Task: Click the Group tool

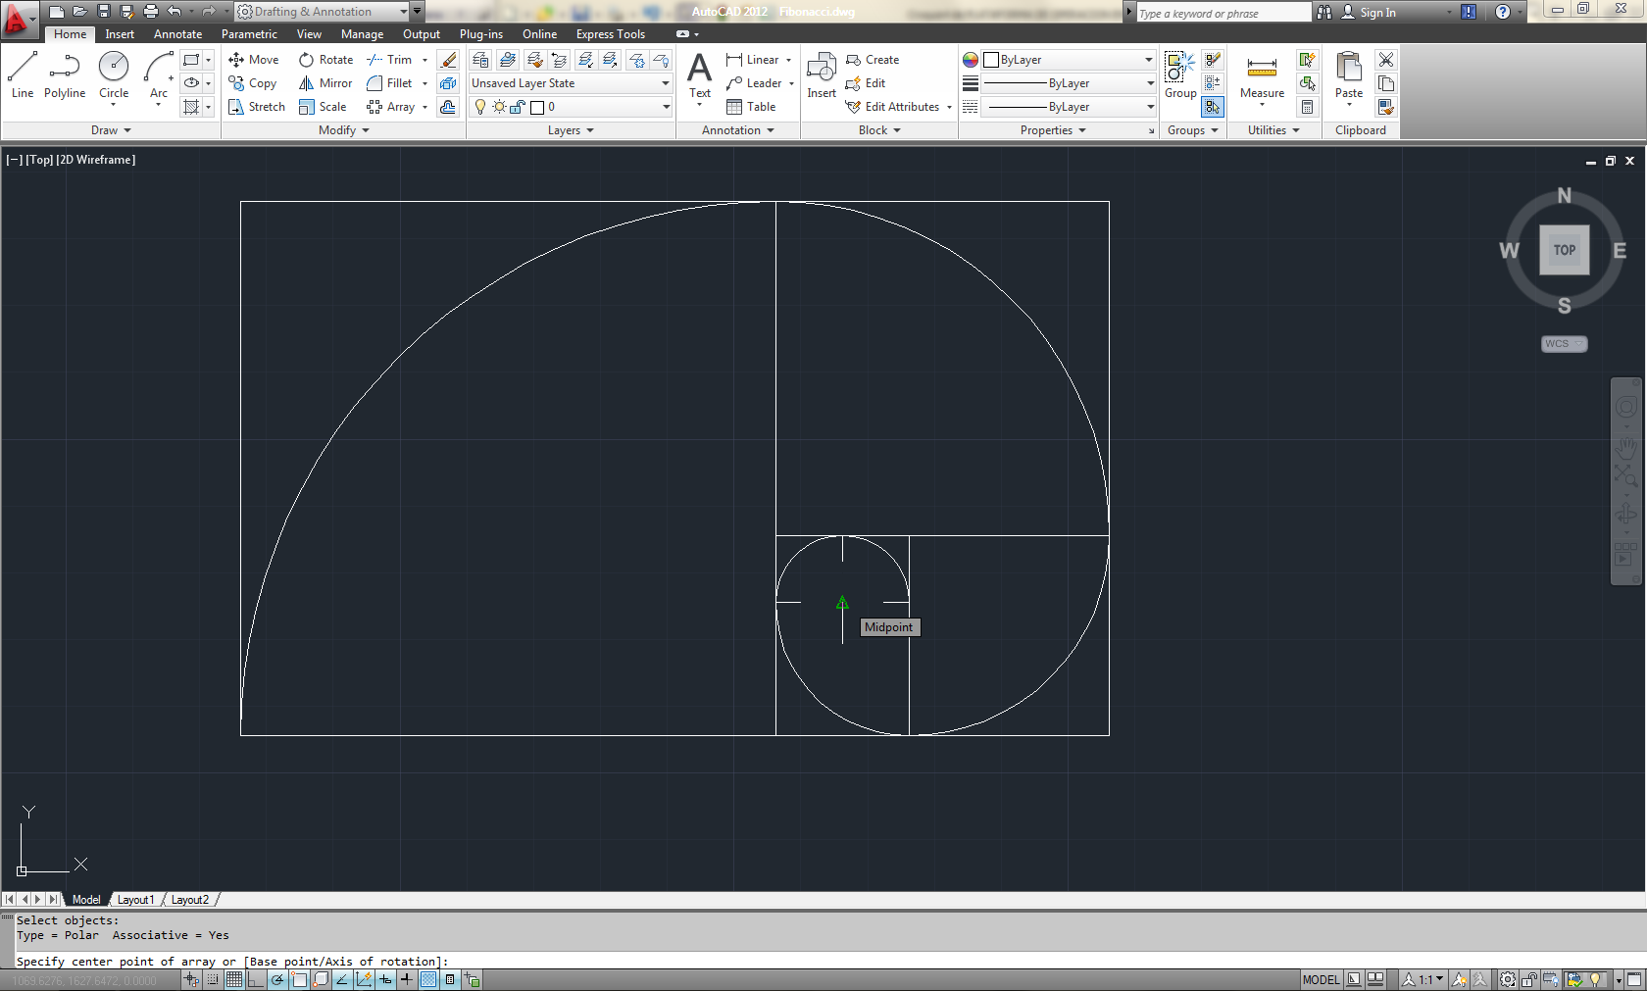Action: 1179,75
